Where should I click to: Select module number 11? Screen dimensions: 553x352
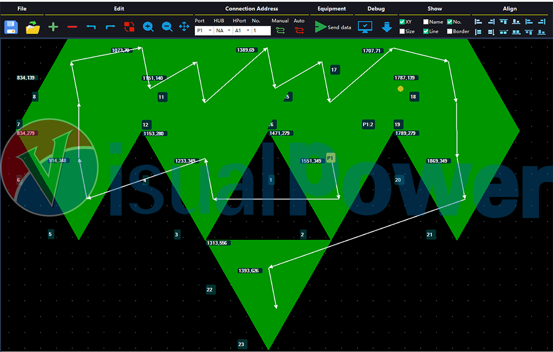point(161,97)
